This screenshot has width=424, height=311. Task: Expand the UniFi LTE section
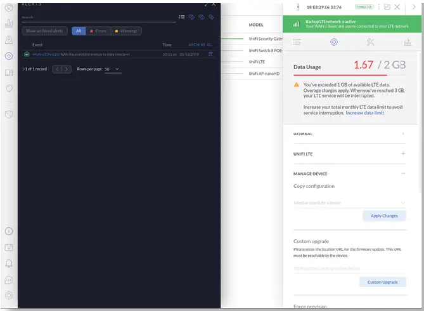pyautogui.click(x=403, y=154)
